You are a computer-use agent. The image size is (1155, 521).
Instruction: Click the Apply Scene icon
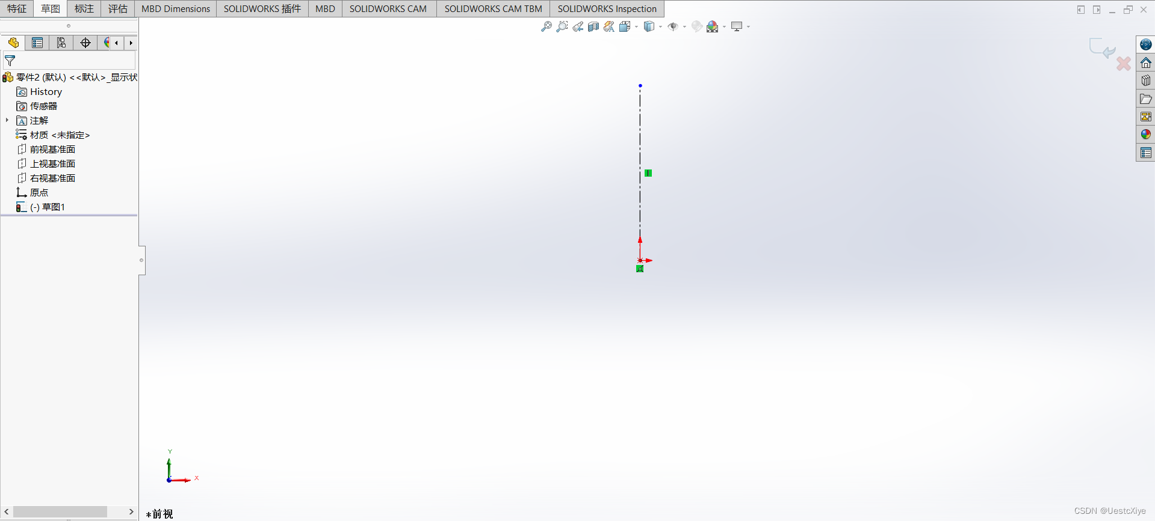[713, 26]
